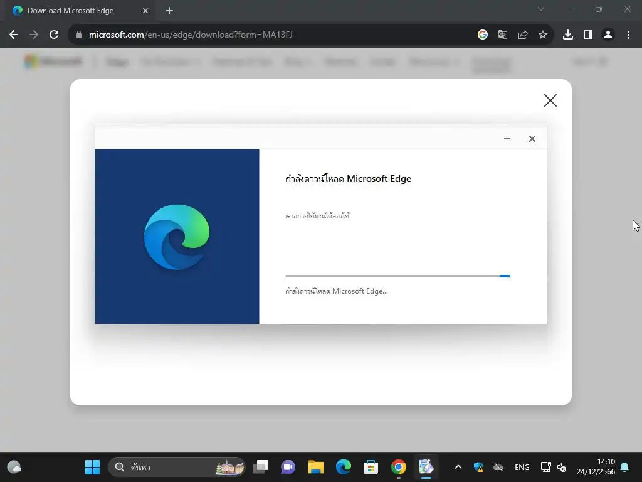Select the Edge installer taskbar icon
This screenshot has height=482, width=642.
pos(426,467)
